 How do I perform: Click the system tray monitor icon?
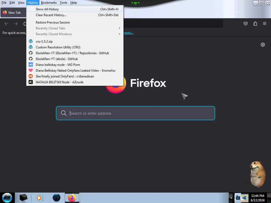click(x=238, y=197)
